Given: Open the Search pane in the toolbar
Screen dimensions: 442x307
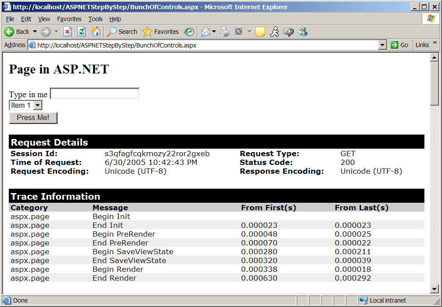Looking at the screenshot, I should click(122, 32).
